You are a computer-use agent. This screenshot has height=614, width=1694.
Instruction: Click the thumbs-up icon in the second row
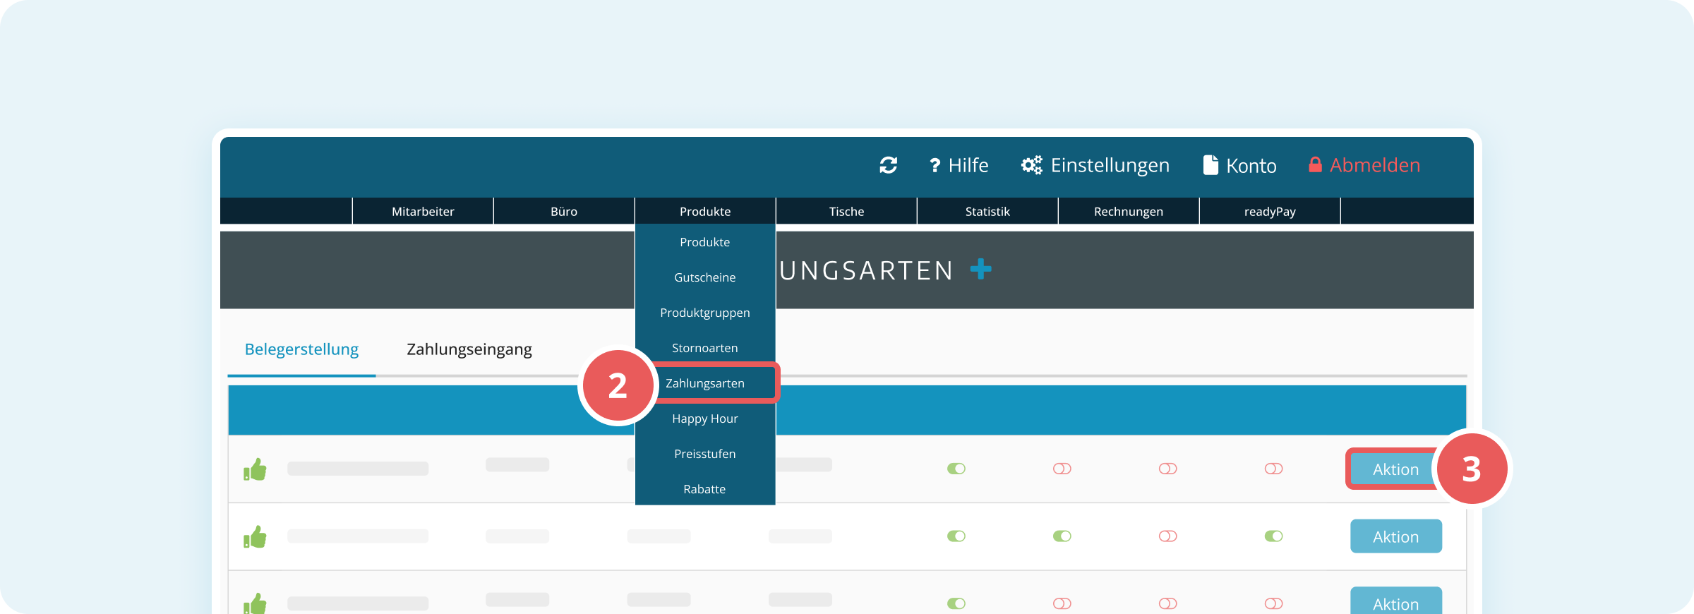[255, 537]
